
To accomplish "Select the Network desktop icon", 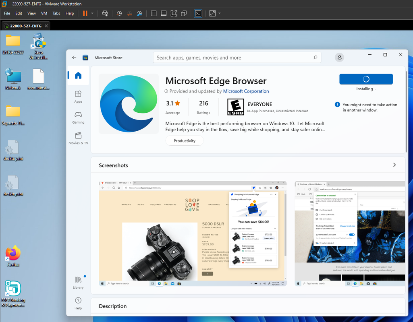I will click(x=13, y=79).
